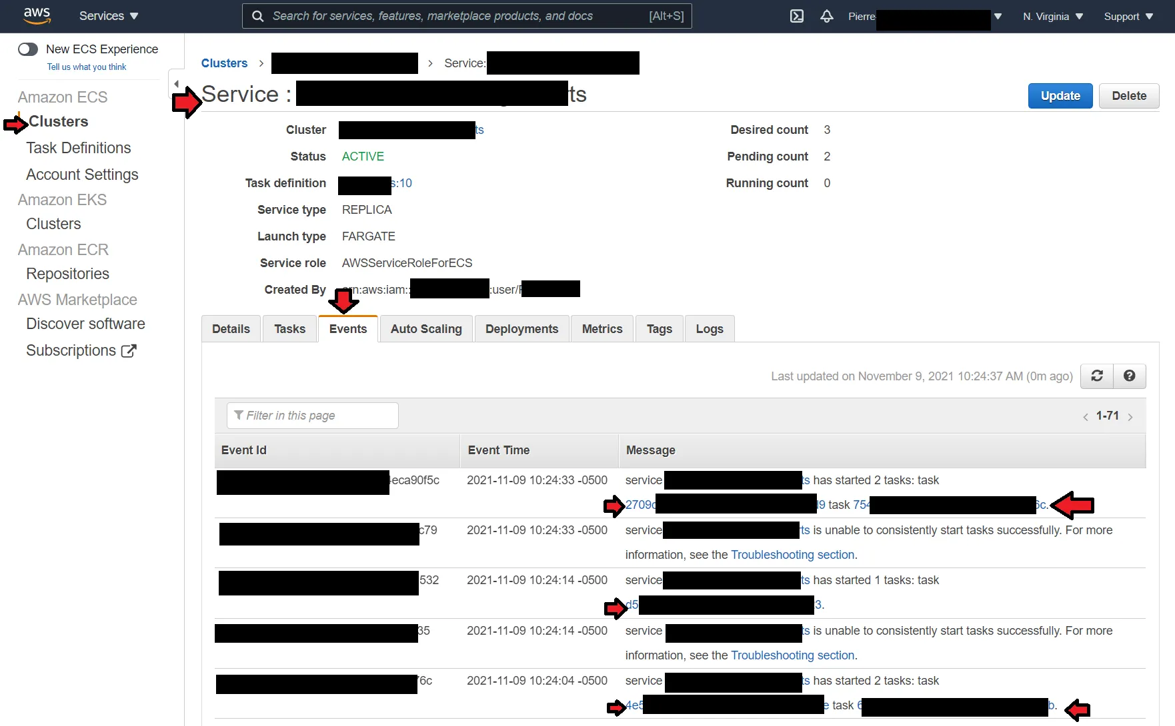Go to previous events page
The width and height of the screenshot is (1175, 726).
(x=1086, y=417)
